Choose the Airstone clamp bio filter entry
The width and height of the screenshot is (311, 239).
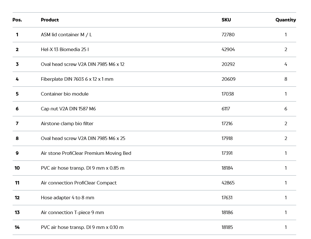(67, 124)
